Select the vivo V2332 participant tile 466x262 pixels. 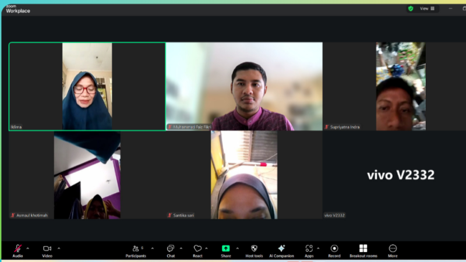400,175
